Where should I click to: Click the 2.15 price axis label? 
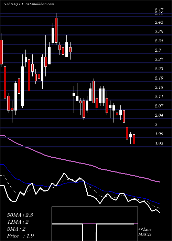159,87
